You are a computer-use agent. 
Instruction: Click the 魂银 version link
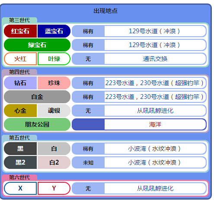(54, 111)
